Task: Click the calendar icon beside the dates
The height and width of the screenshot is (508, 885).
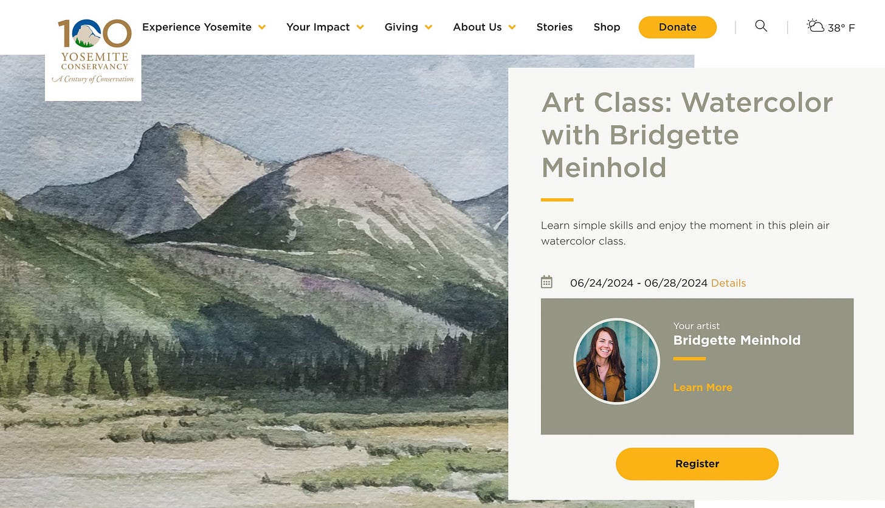Action: click(x=546, y=282)
